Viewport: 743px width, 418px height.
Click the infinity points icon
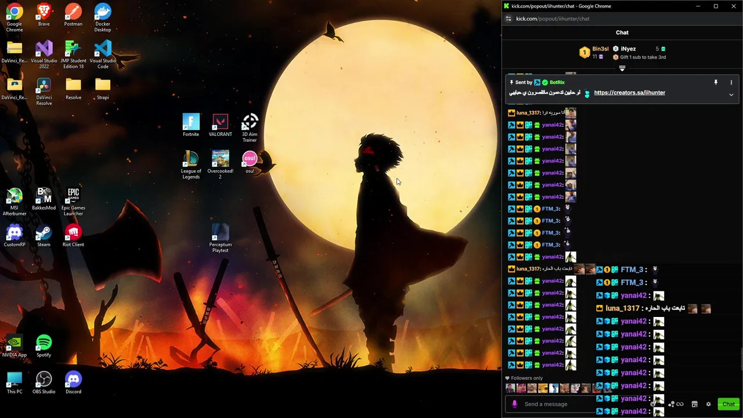pyautogui.click(x=680, y=404)
